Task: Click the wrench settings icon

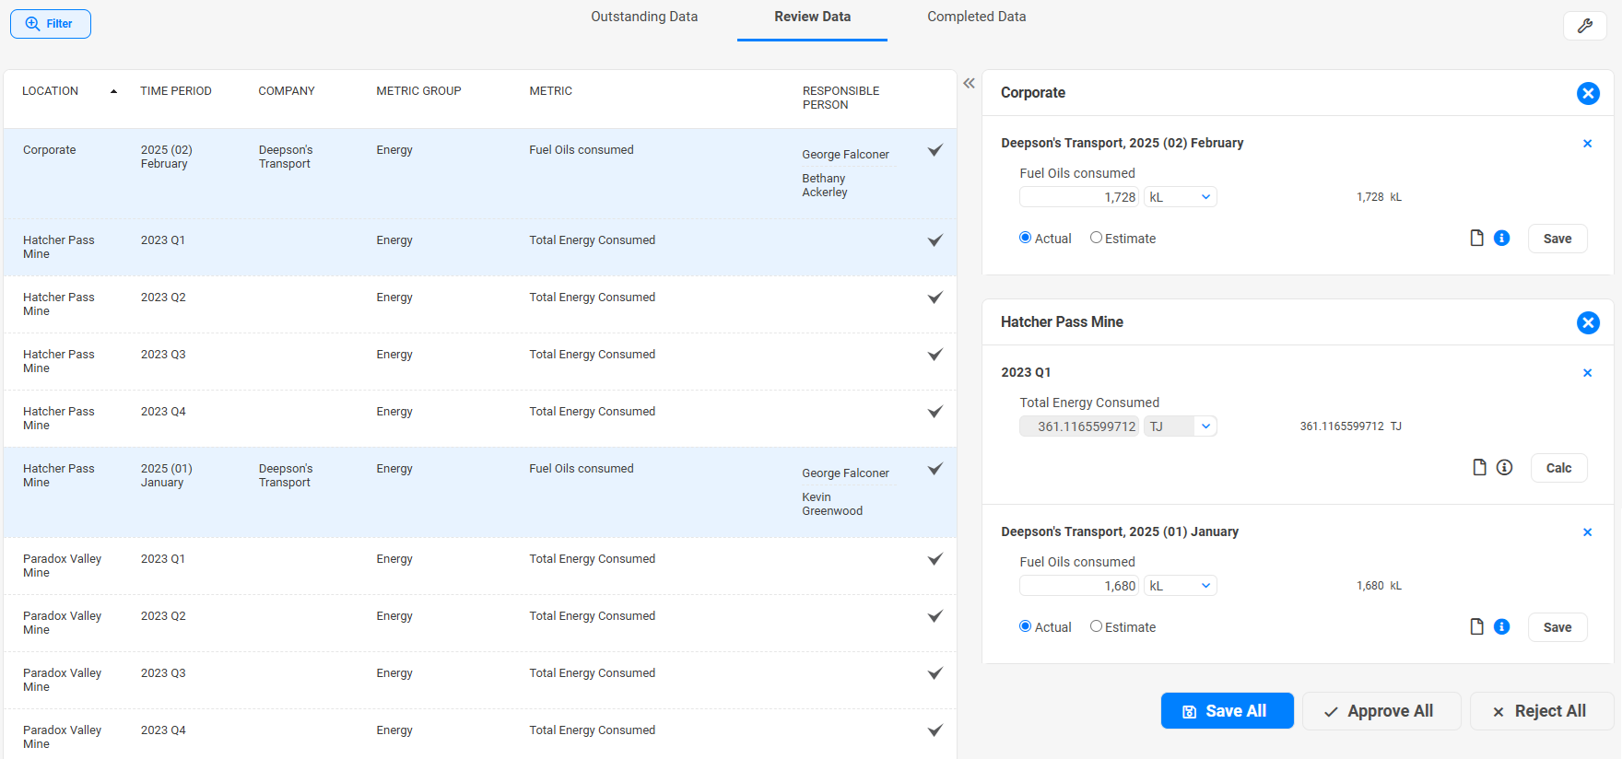Action: pos(1584,26)
